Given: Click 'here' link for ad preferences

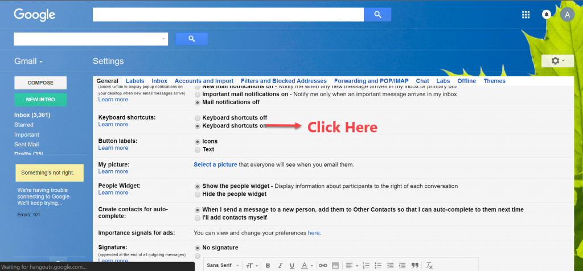Looking at the screenshot, I should pyautogui.click(x=314, y=233).
